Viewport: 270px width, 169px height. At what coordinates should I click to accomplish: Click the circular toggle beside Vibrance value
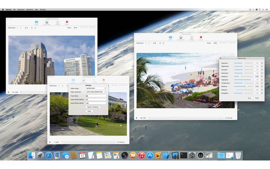262,87
